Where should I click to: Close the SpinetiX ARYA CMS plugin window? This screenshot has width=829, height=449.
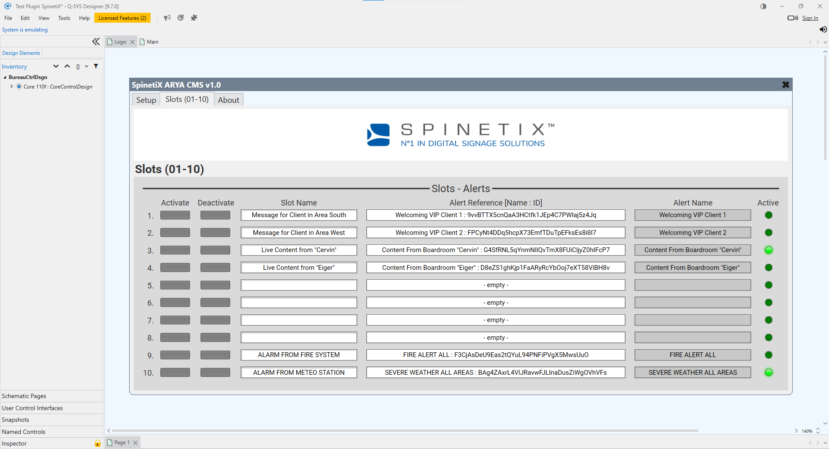[x=786, y=85]
